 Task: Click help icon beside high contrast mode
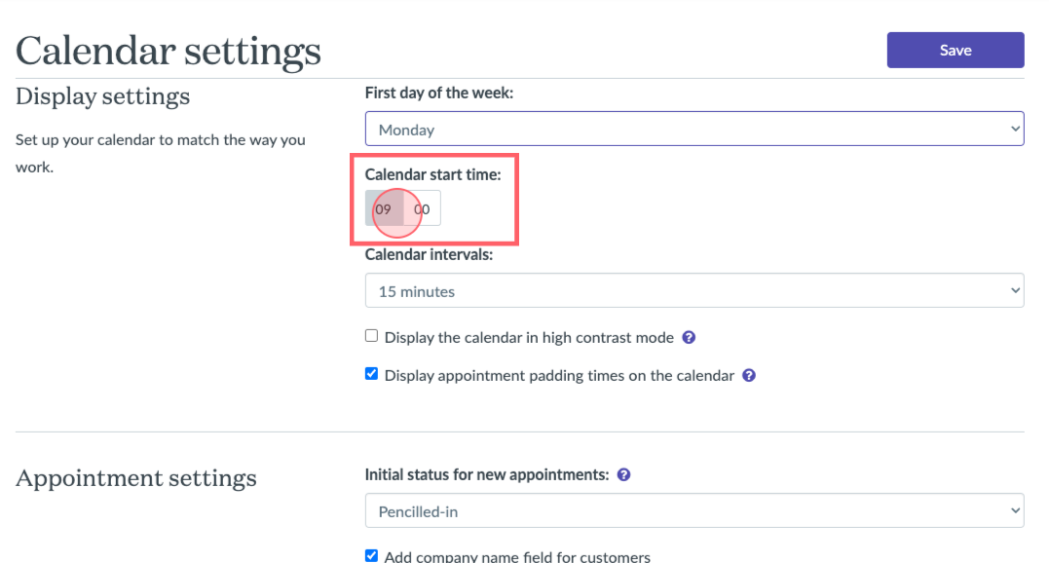point(689,338)
